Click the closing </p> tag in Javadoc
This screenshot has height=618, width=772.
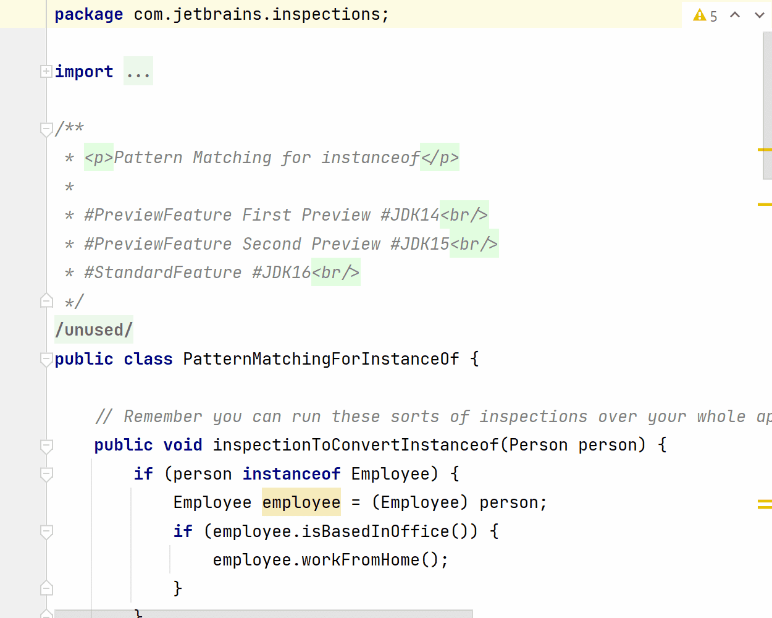(440, 158)
